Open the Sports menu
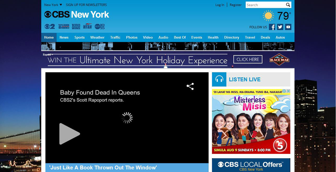Image resolution: width=336 pixels, height=172 pixels. [79, 37]
